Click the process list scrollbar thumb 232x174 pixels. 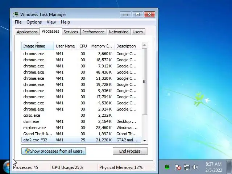point(144,82)
